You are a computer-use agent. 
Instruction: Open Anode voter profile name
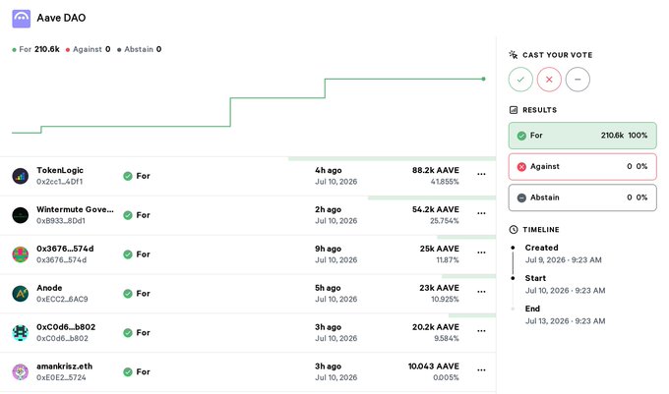(x=49, y=288)
